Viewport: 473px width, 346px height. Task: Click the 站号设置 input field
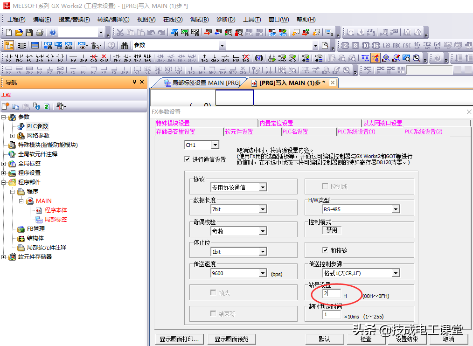click(x=332, y=294)
